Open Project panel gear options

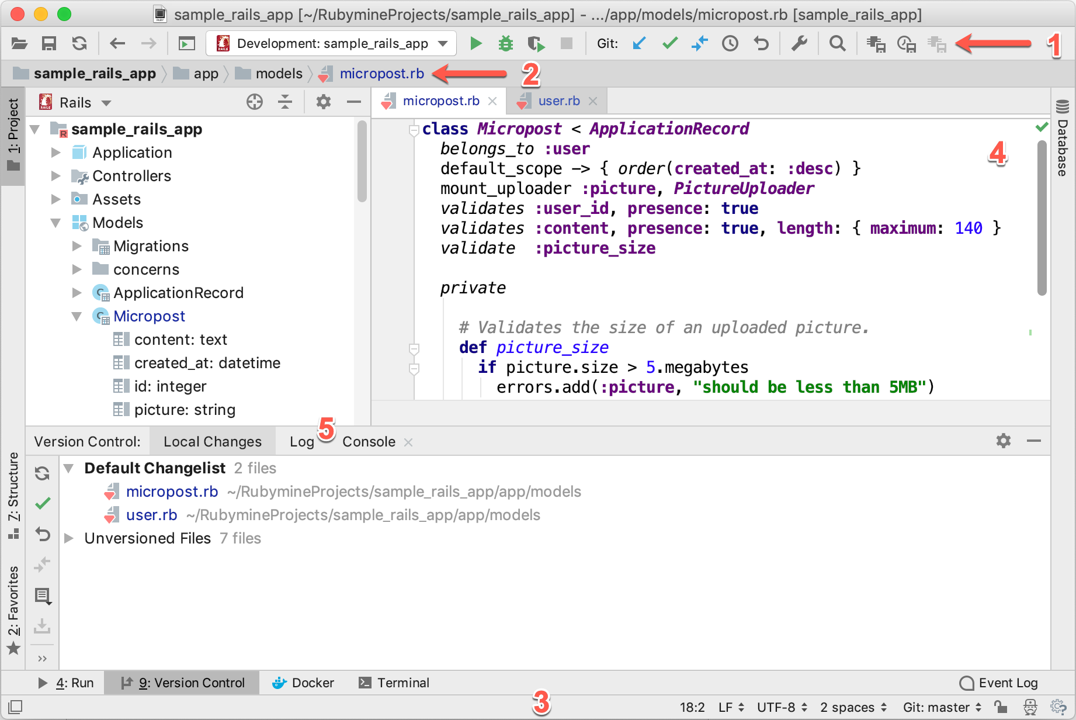323,102
